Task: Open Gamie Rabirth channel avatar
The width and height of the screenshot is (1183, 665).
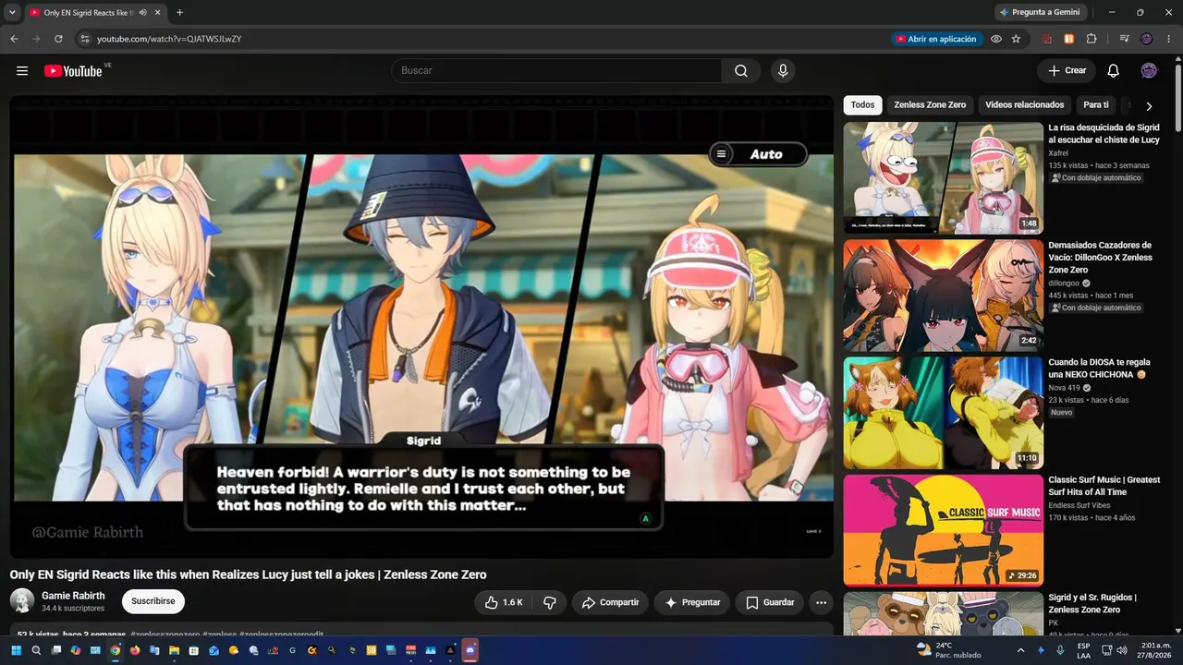Action: pyautogui.click(x=22, y=601)
